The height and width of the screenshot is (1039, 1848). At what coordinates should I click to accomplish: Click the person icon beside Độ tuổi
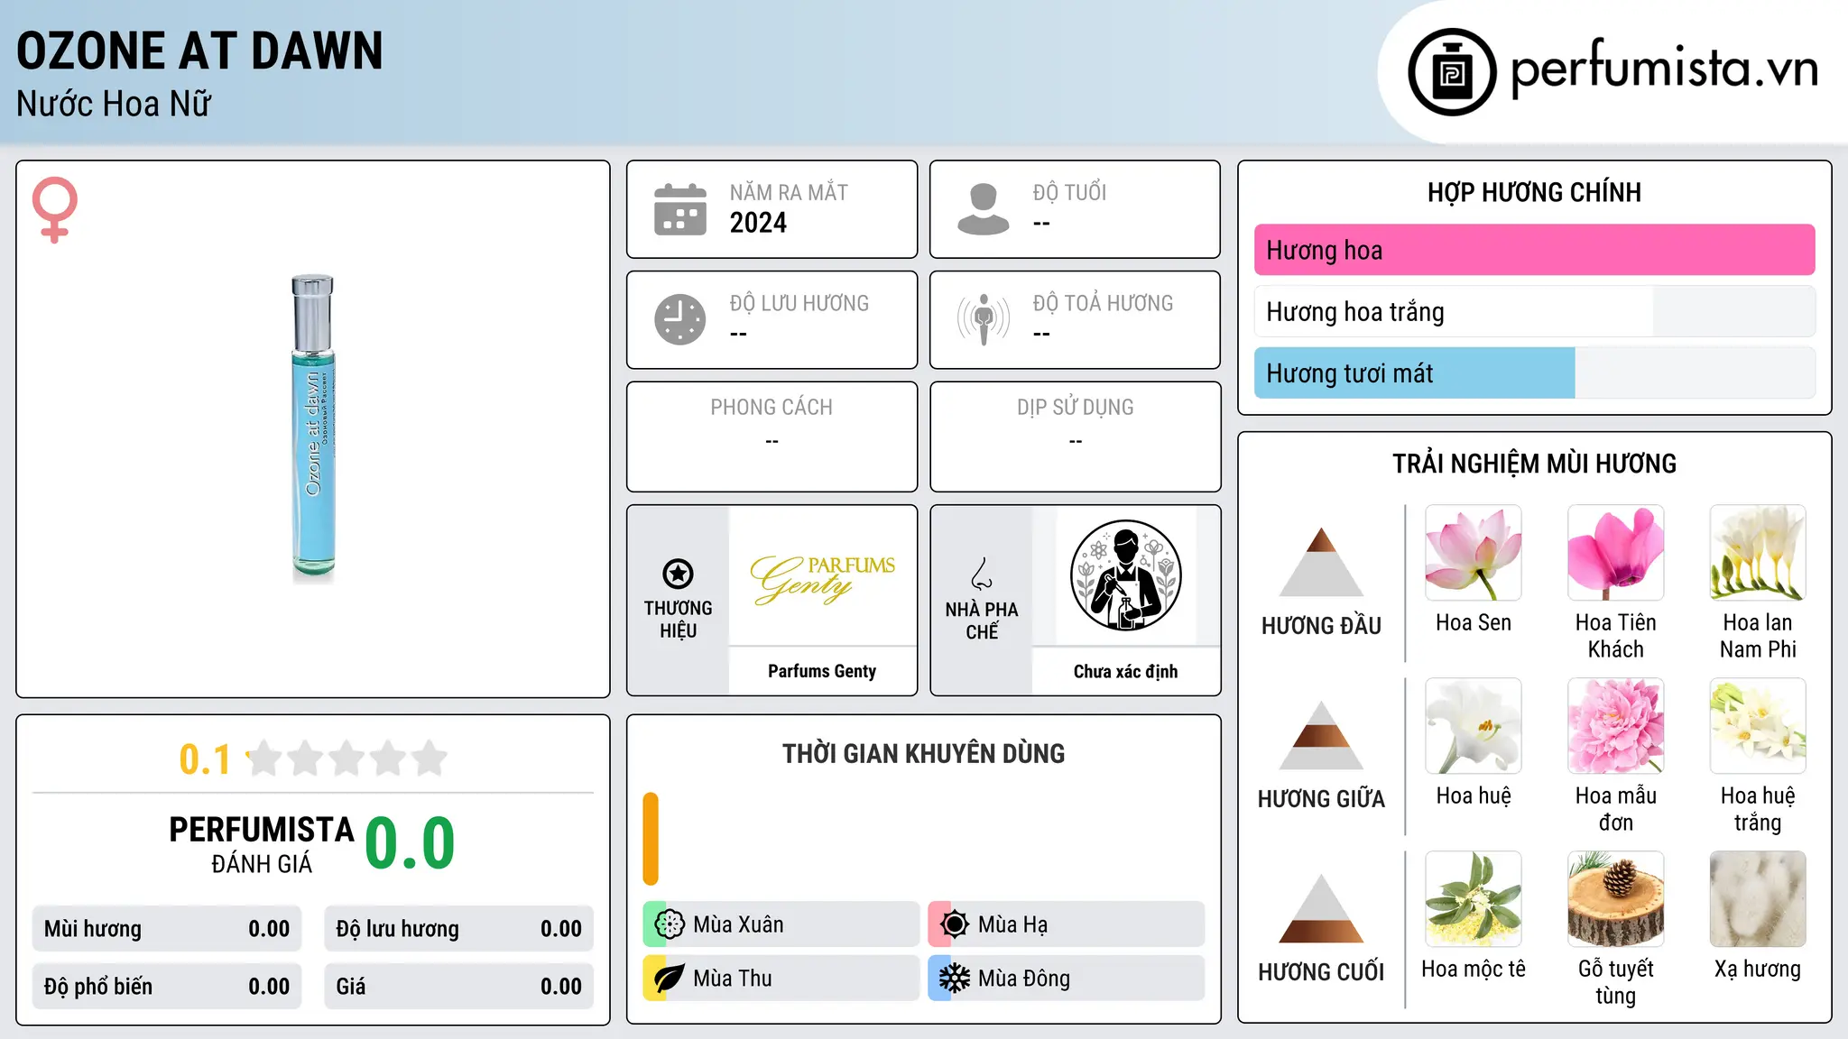[x=984, y=209]
